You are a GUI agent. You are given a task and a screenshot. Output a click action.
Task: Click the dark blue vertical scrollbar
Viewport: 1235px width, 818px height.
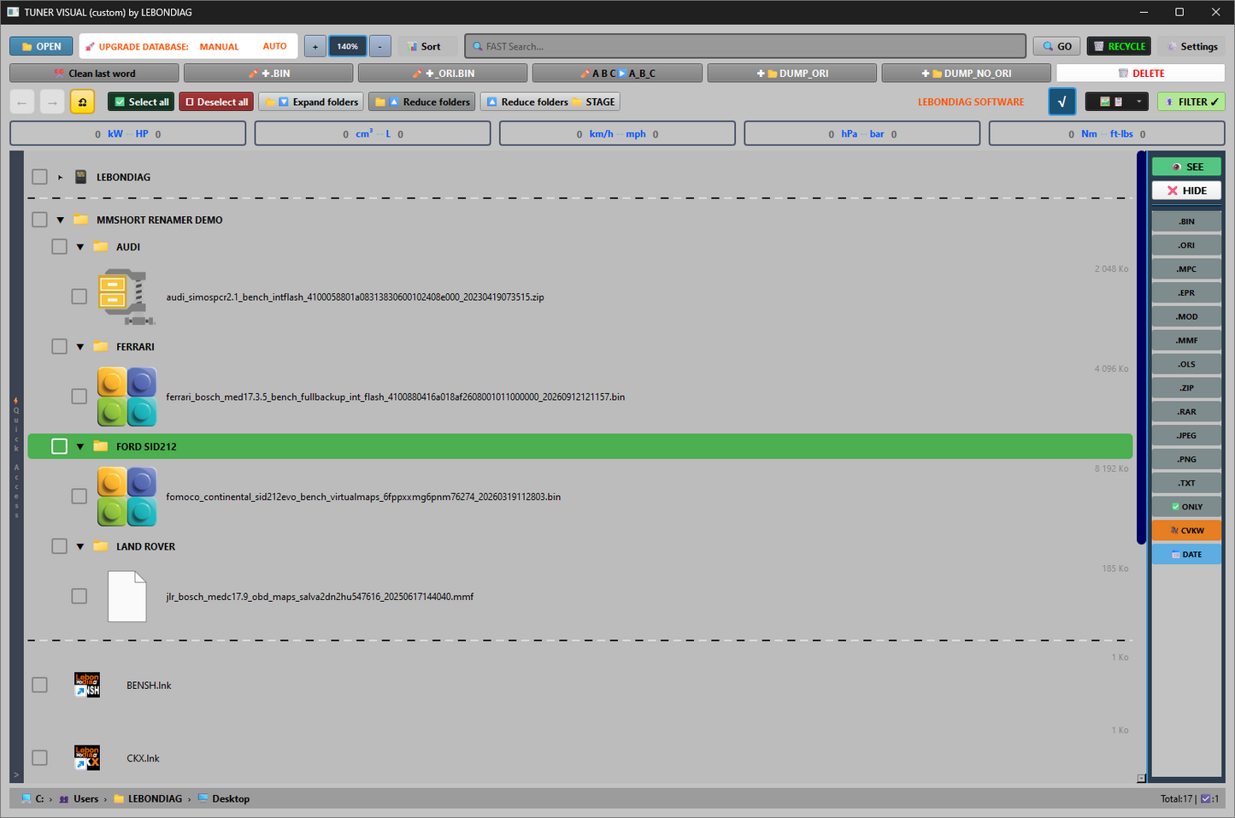pyautogui.click(x=1141, y=348)
